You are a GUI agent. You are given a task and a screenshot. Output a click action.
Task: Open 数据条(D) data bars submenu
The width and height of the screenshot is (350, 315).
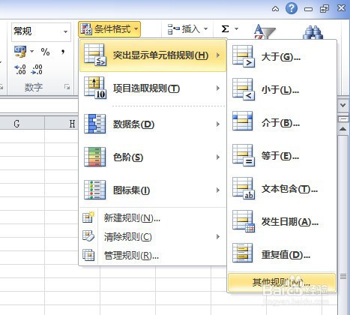[x=153, y=124]
